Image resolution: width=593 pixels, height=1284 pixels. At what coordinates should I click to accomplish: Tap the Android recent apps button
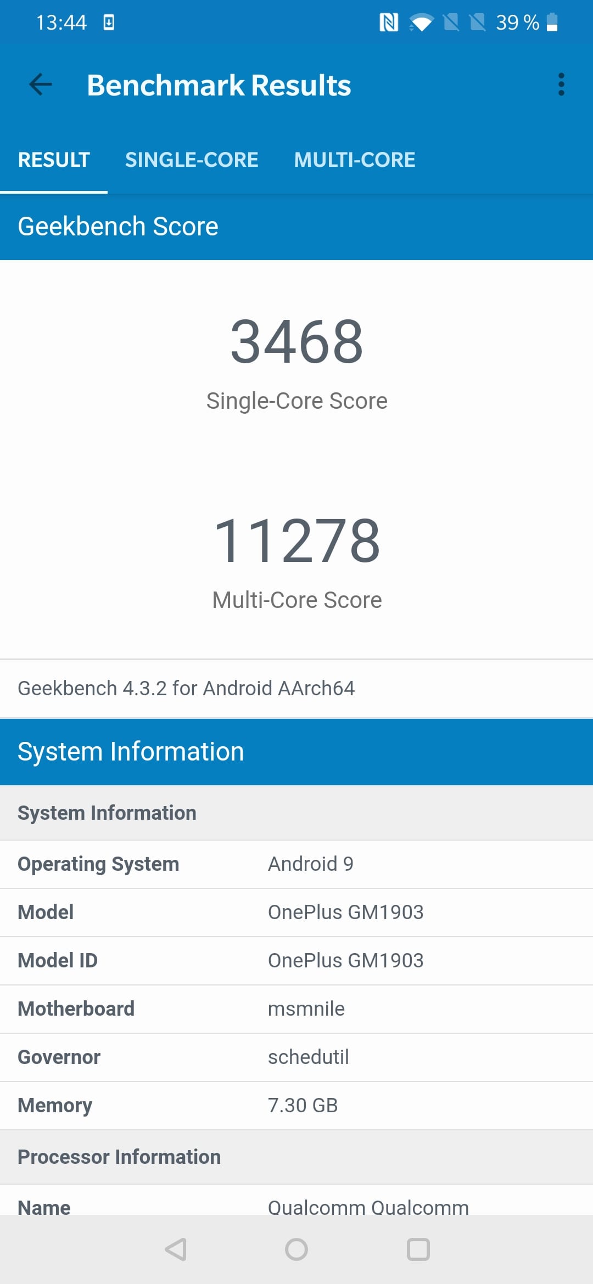click(x=418, y=1249)
